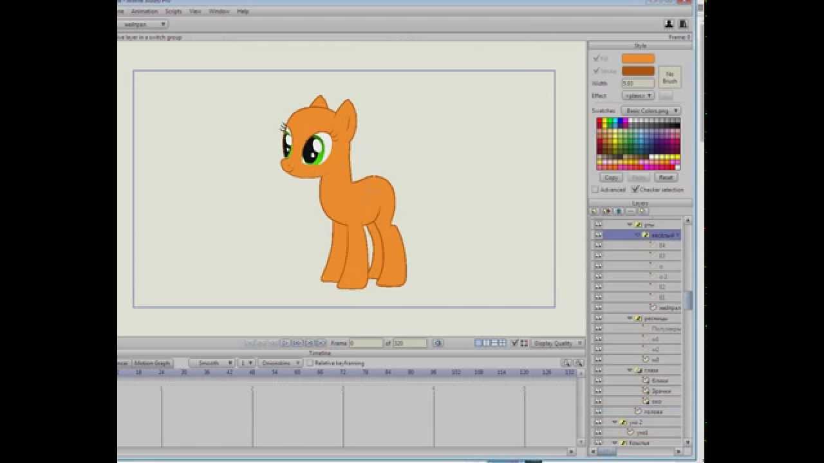Click the Layers panel scroll up arrow

688,221
